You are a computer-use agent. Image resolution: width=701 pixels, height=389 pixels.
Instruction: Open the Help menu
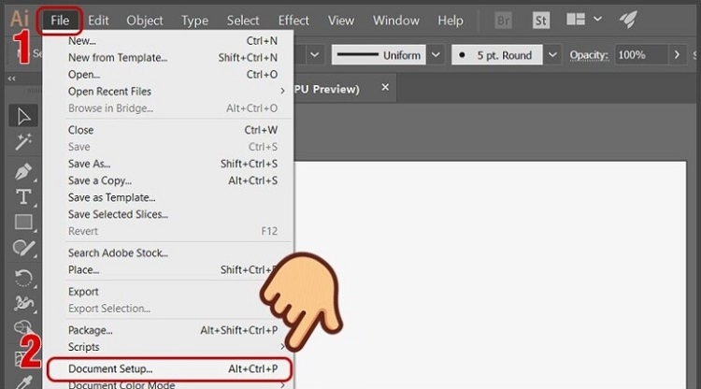(451, 21)
